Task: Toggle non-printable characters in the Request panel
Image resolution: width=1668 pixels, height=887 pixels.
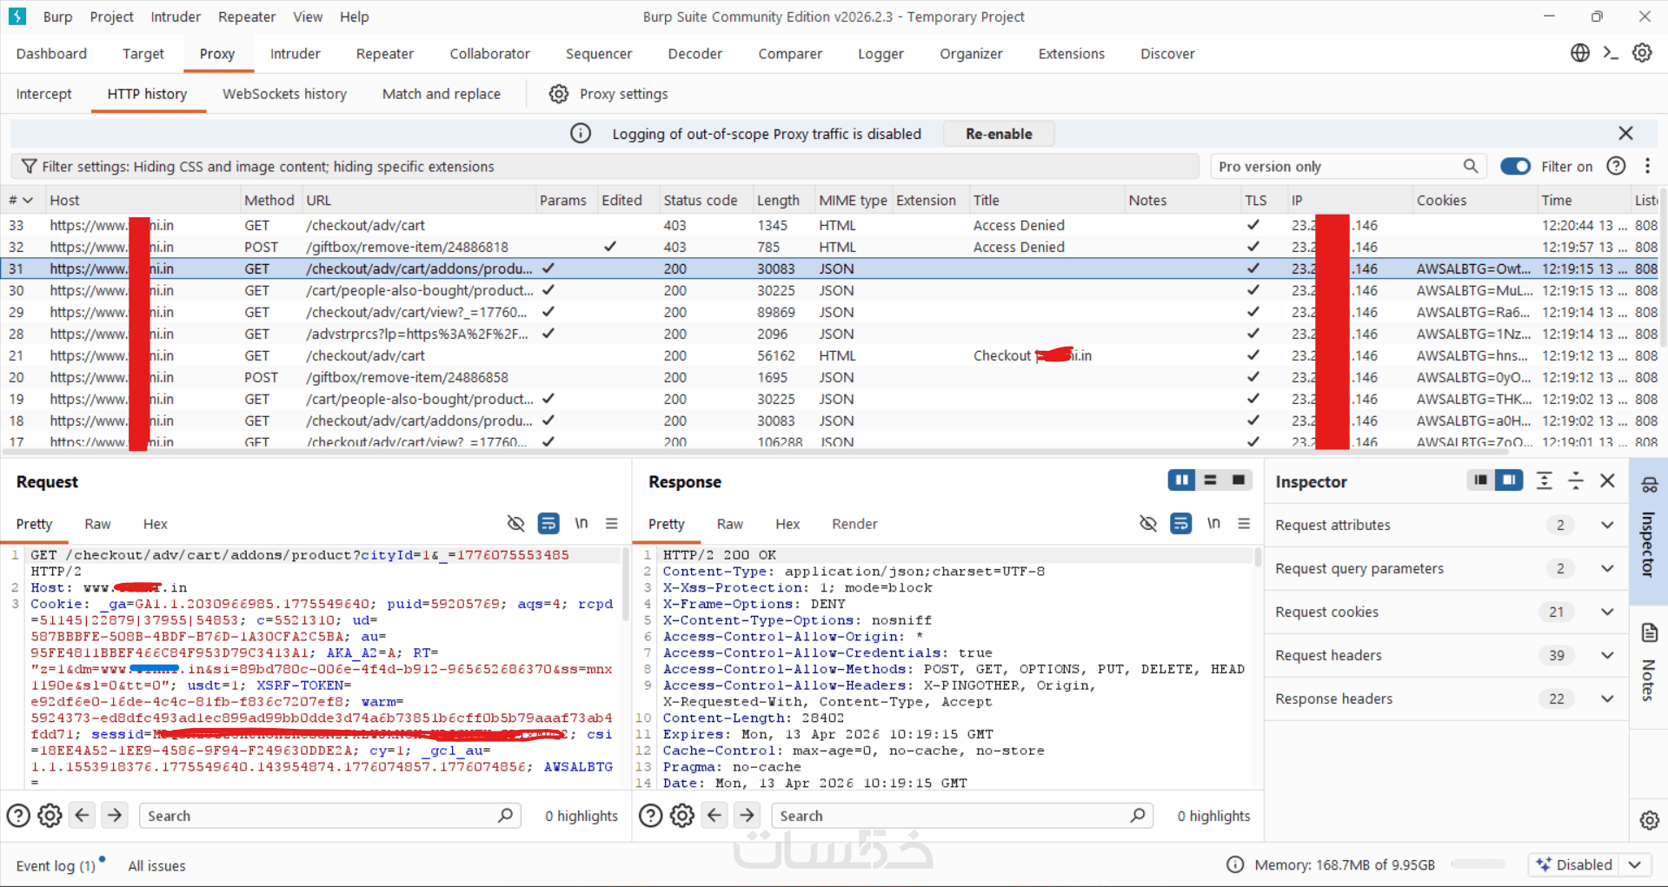Action: click(x=515, y=524)
